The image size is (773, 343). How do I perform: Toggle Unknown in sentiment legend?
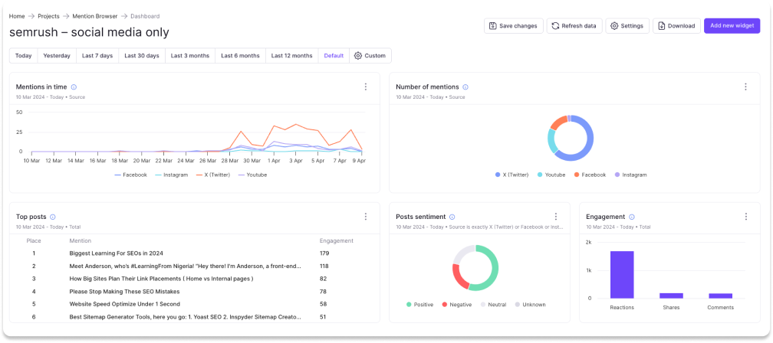529,305
